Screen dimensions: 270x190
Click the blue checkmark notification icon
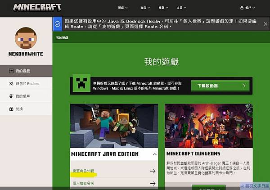point(58,24)
